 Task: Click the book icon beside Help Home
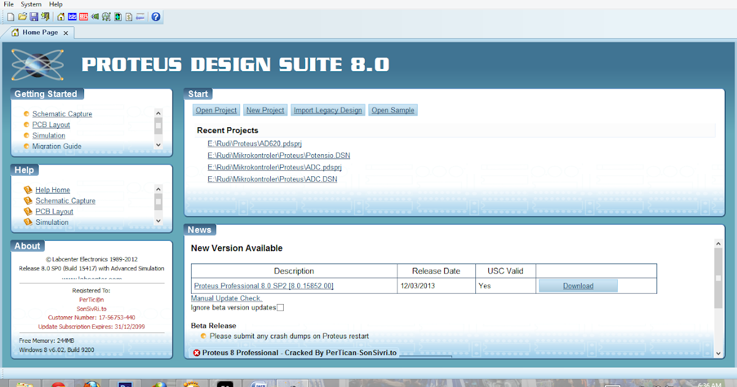[28, 190]
